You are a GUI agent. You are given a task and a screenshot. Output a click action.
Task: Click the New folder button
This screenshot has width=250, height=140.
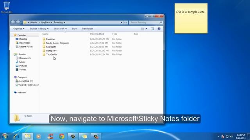[x=87, y=29]
